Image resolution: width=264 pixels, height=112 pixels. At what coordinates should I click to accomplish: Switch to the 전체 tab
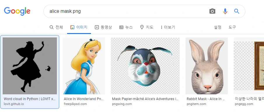[x=56, y=27]
